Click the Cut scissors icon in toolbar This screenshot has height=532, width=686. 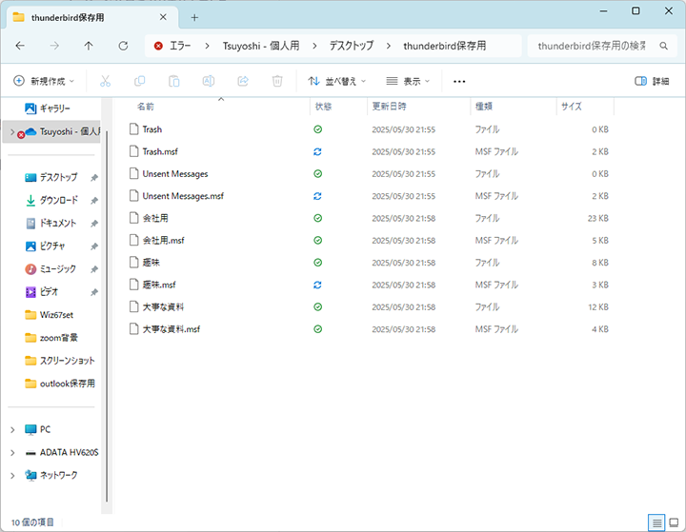[106, 82]
